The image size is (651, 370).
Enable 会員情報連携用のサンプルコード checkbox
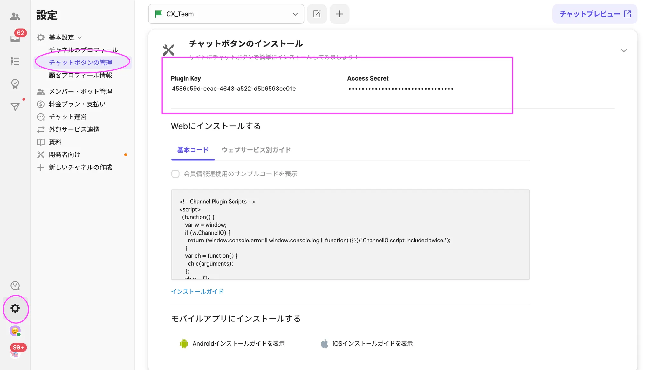175,174
